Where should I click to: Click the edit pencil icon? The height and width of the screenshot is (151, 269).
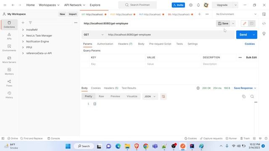click(245, 23)
